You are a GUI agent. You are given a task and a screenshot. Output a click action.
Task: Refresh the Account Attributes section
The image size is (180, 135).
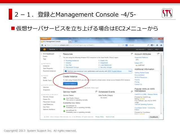tap(158, 54)
